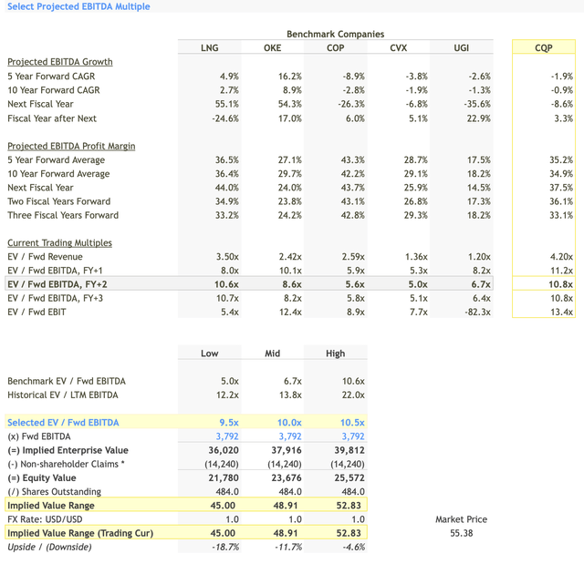Open the Current Trading Multiples heading
584x564 pixels.
coord(60,242)
